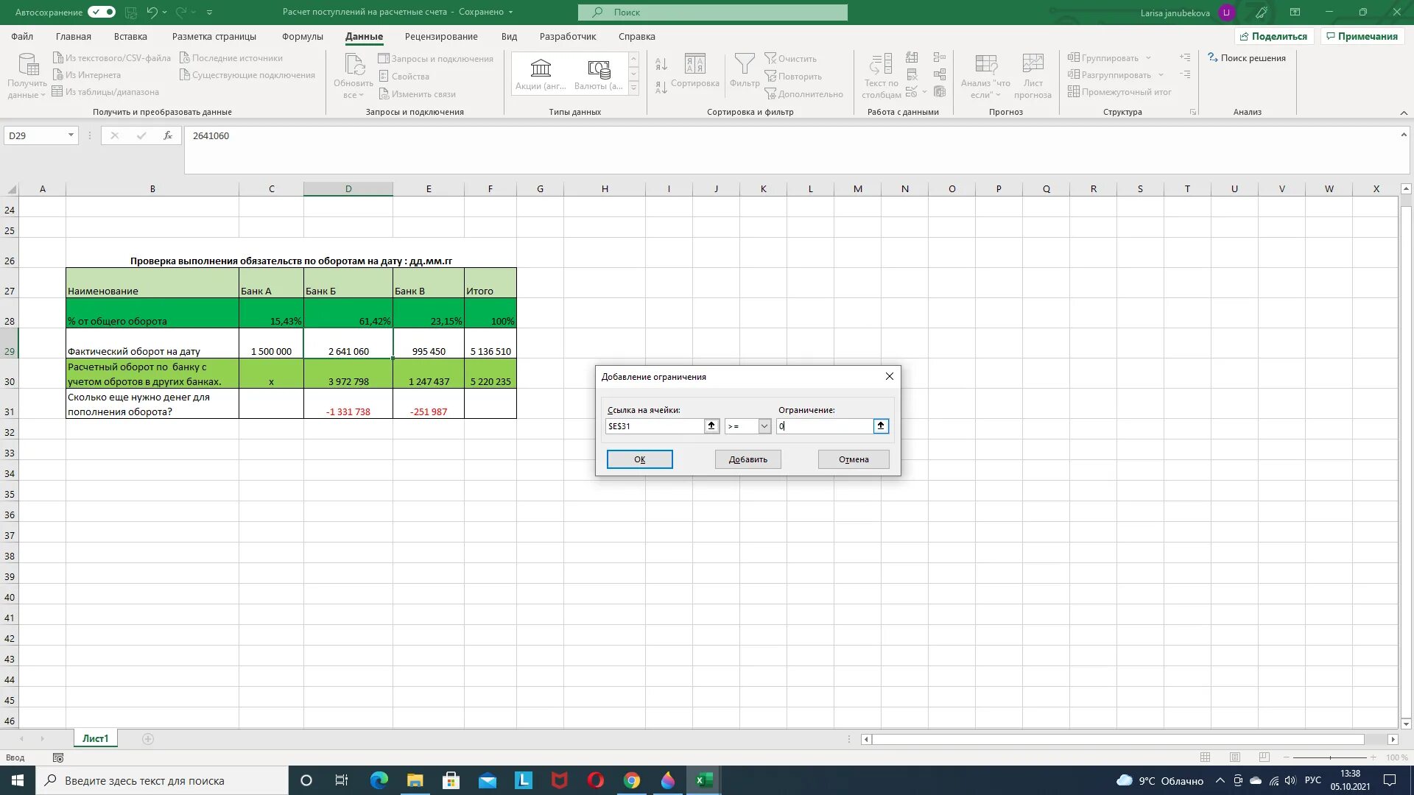Select the Акции stocks data type
1414x795 pixels.
tap(541, 74)
